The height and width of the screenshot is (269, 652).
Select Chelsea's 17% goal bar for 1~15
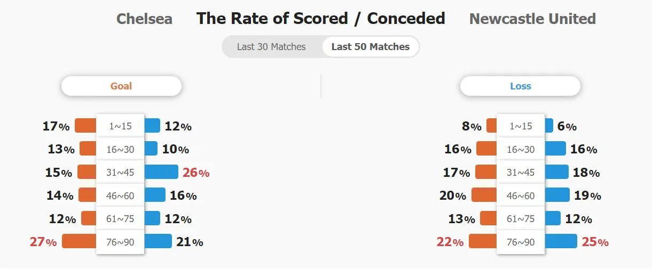click(85, 126)
